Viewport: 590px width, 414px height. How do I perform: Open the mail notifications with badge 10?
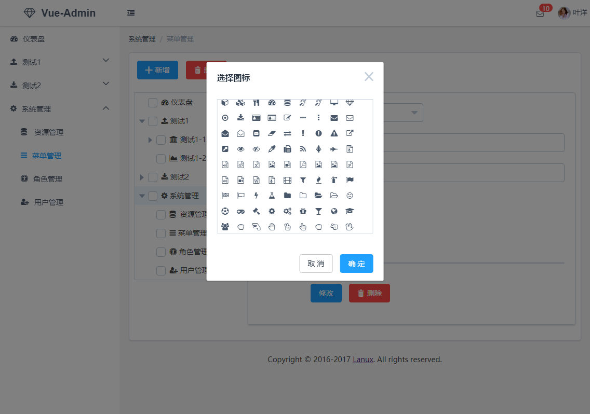click(x=540, y=13)
